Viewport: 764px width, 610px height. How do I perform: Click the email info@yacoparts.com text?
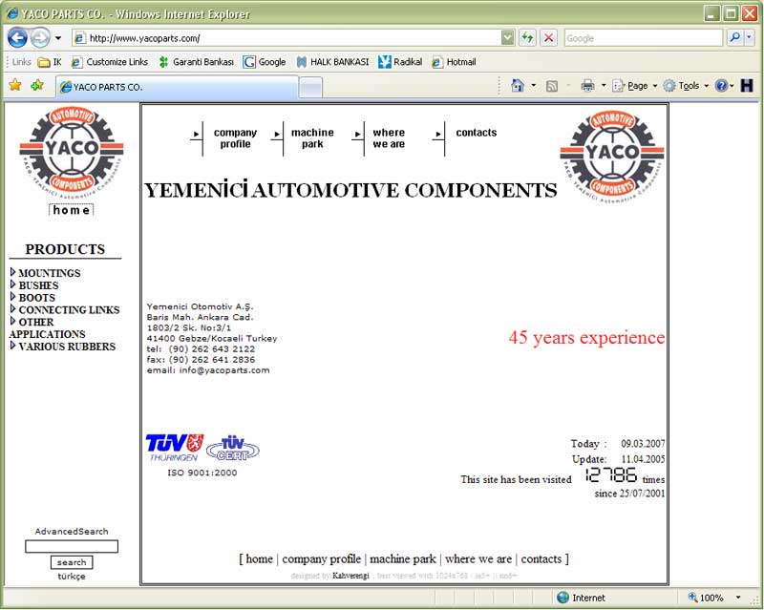point(224,370)
